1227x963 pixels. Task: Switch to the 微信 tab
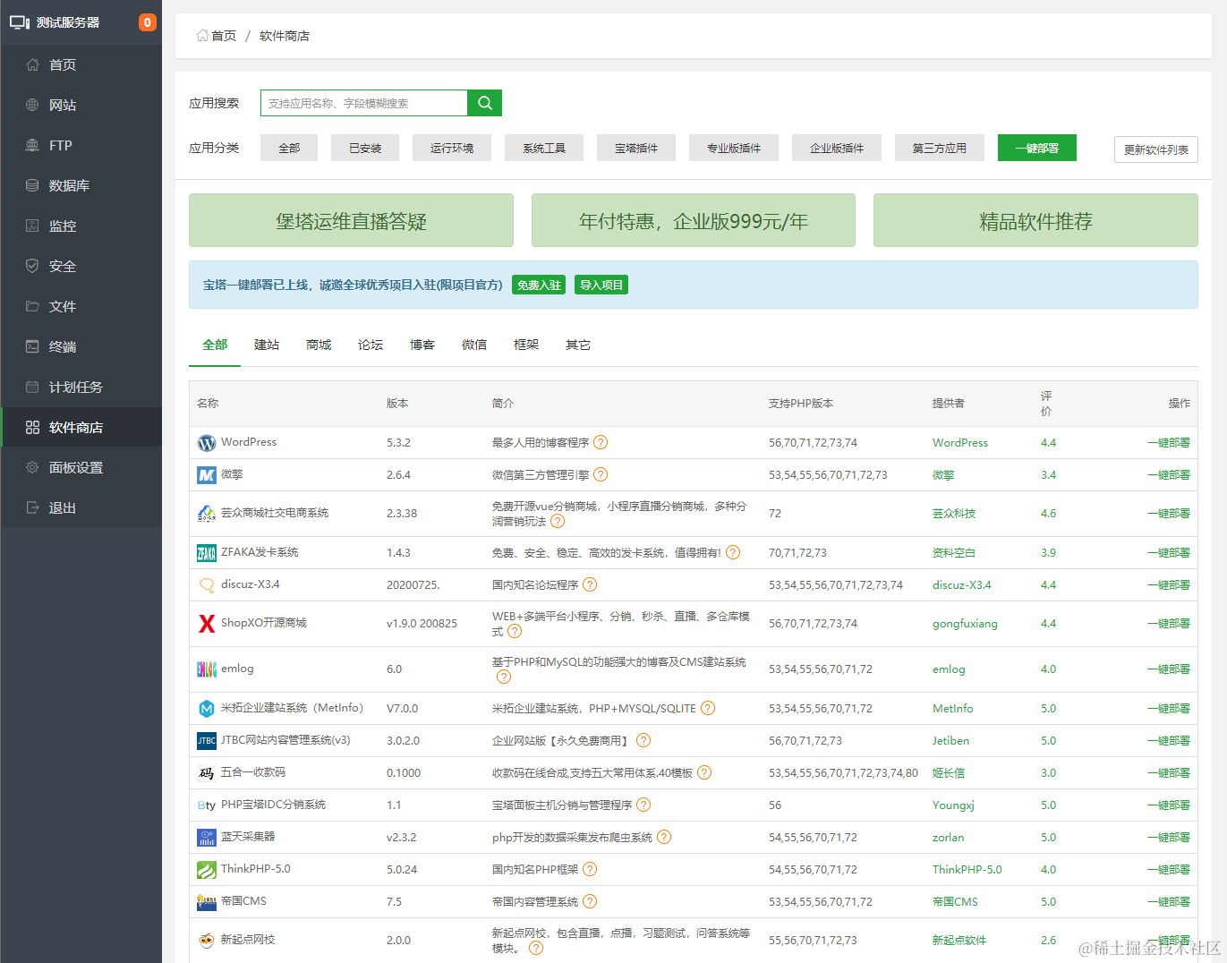[x=474, y=345]
